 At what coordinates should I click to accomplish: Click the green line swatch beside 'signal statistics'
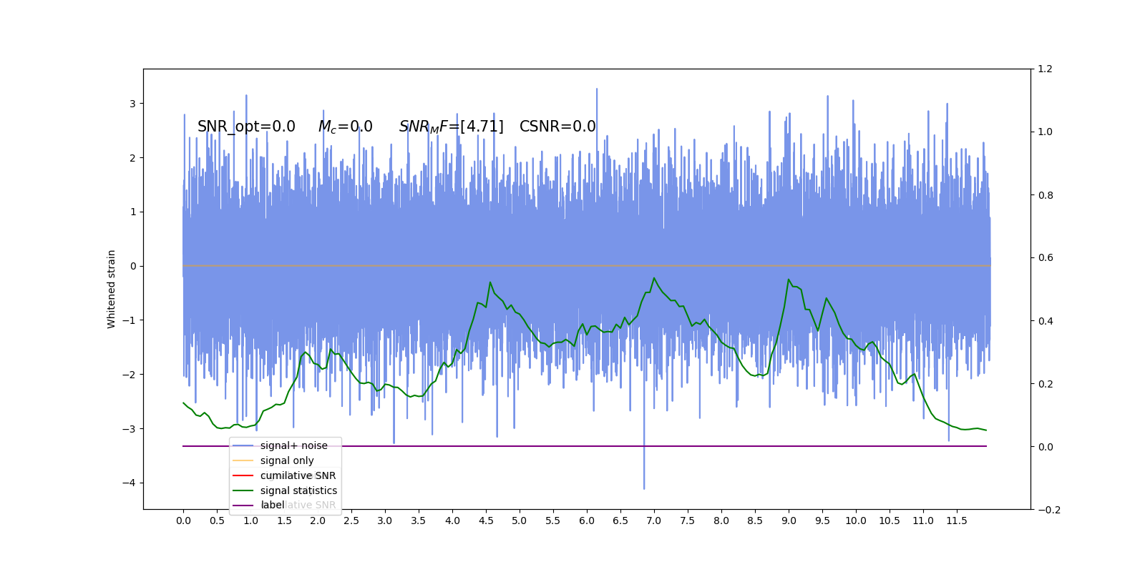click(x=243, y=490)
